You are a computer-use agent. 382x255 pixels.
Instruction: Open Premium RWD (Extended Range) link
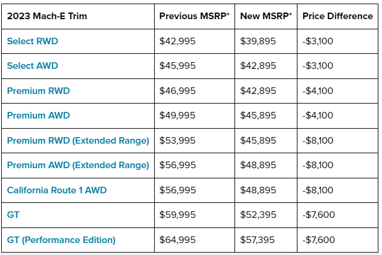point(78,141)
